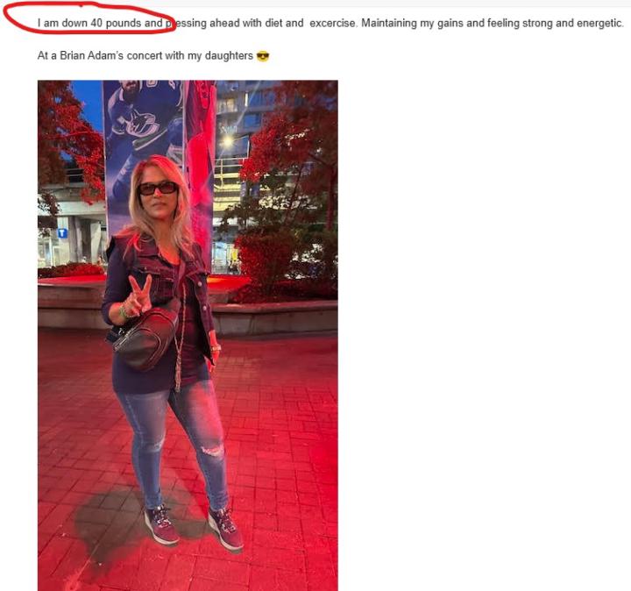Click the sunglasses emoji after "daughters"
This screenshot has width=631, height=591.
tap(263, 56)
